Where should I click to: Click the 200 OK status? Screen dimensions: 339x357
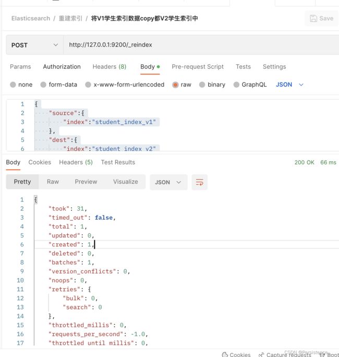click(x=304, y=162)
